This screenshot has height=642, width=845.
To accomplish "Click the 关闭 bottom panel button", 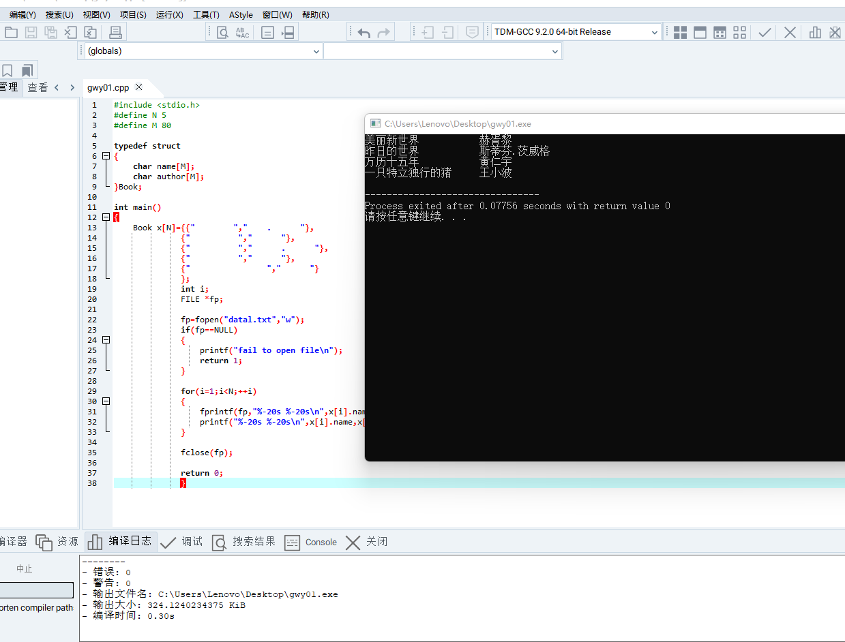I will pyautogui.click(x=366, y=542).
